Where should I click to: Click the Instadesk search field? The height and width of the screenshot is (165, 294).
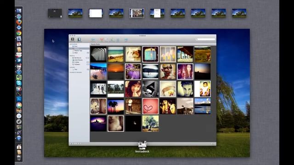click(x=205, y=39)
